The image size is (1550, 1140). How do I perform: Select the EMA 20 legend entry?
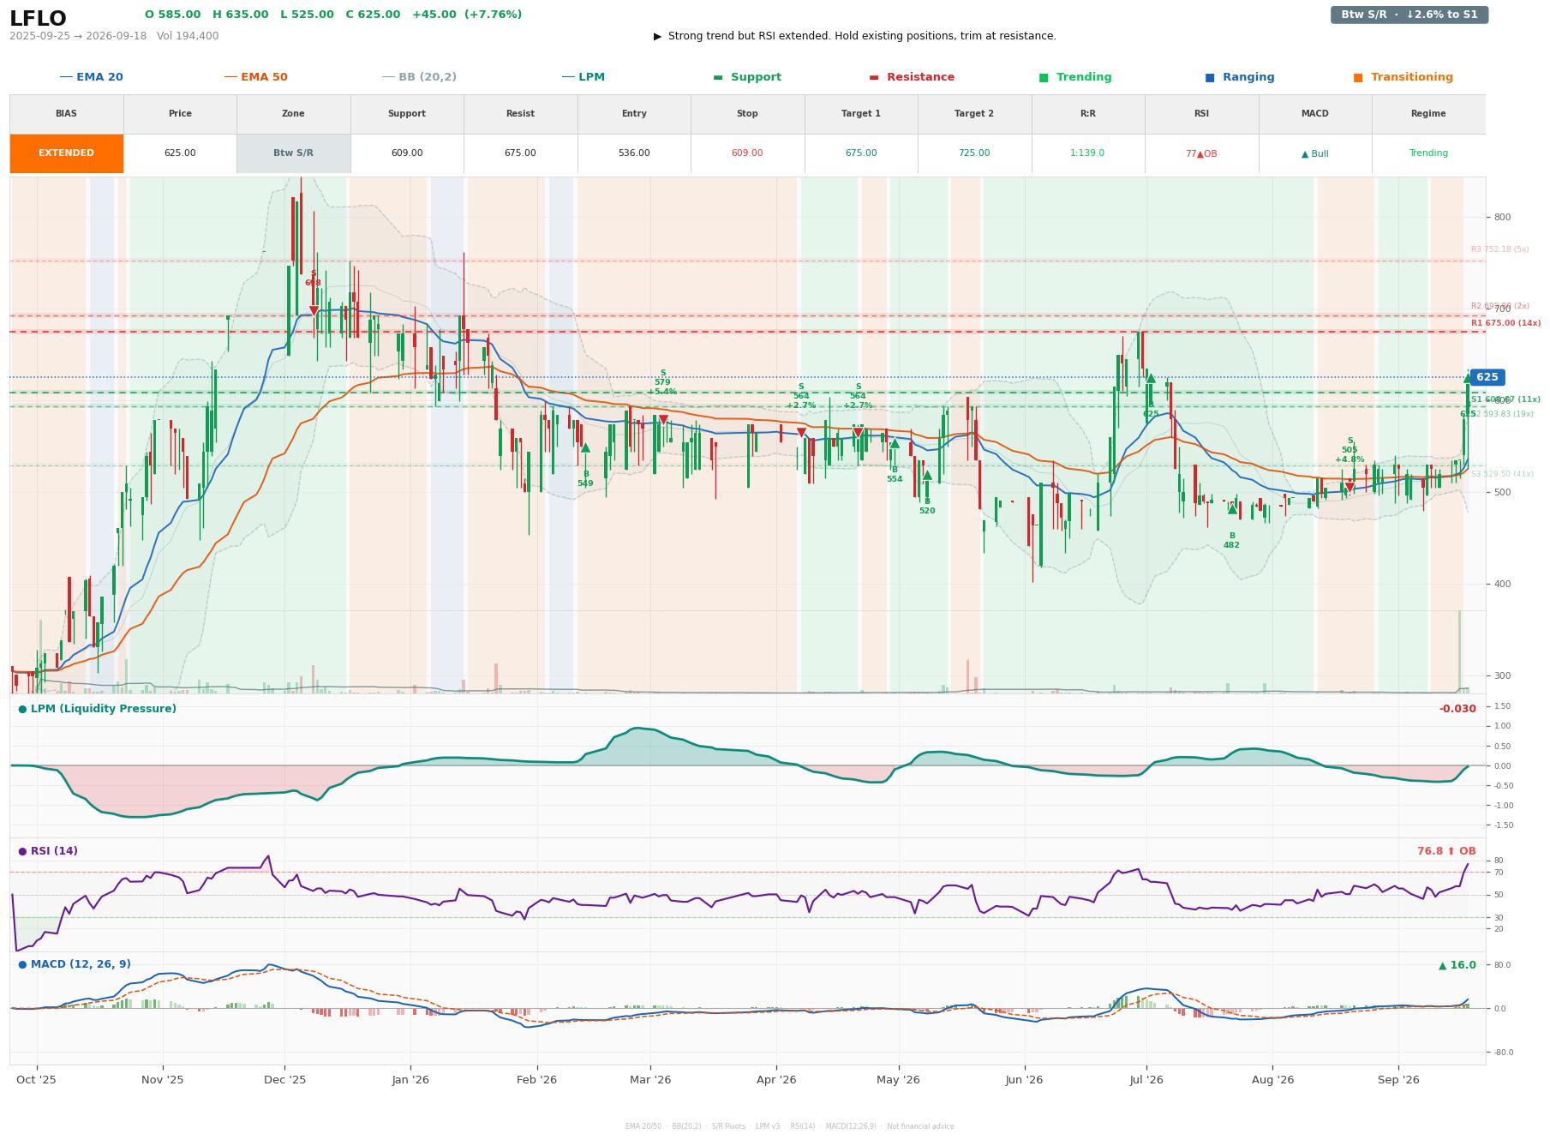pos(92,77)
